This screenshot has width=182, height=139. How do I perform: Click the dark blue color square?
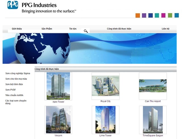point(150,16)
